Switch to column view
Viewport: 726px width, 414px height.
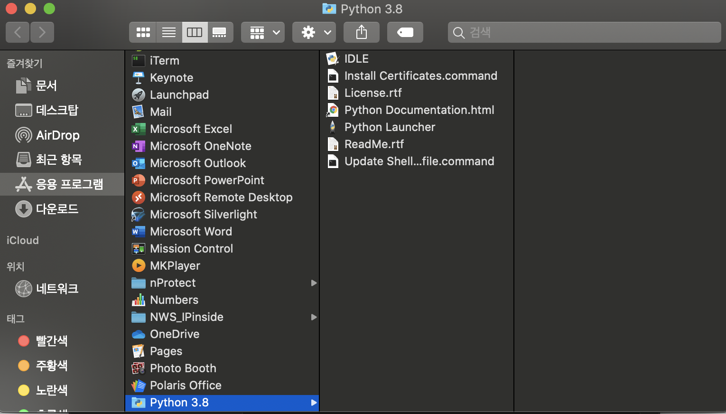pyautogui.click(x=195, y=32)
